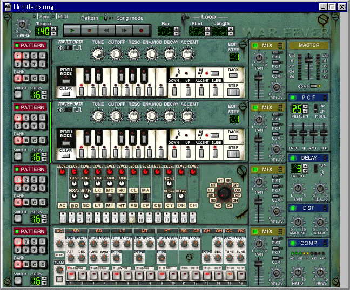Screen dimensions: 350x290
Task: Switch first synth WAVEFORM selector
Action: point(69,47)
